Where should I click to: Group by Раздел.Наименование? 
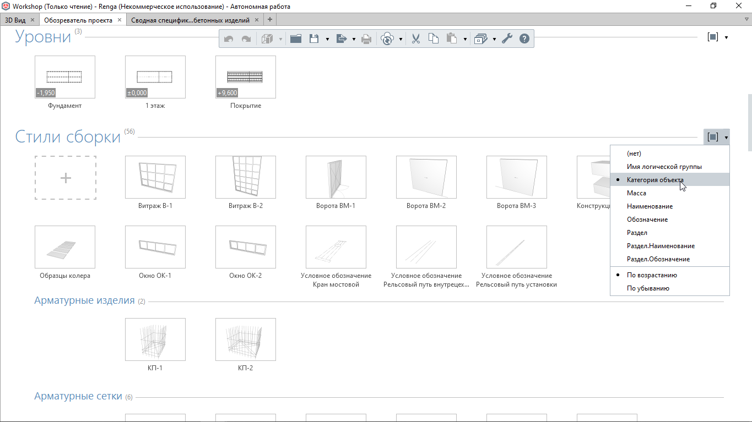tap(670, 246)
